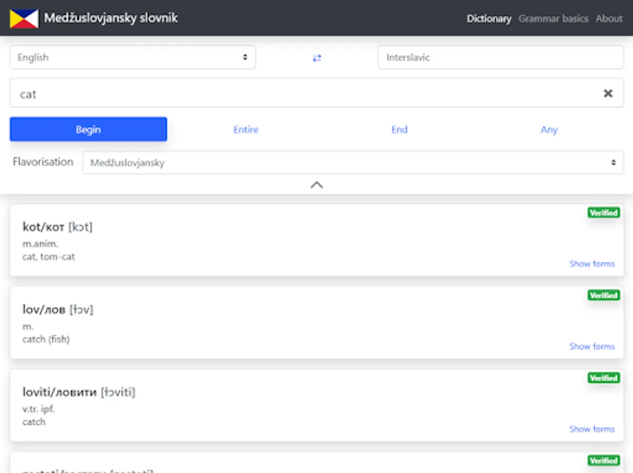Click the kot/кот headword
The width and height of the screenshot is (633, 473).
(x=43, y=227)
